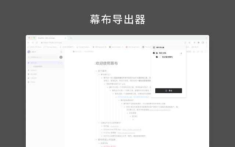Go forward with the browser forward arrow
Screen dimensions: 235x147
coord(33,43)
